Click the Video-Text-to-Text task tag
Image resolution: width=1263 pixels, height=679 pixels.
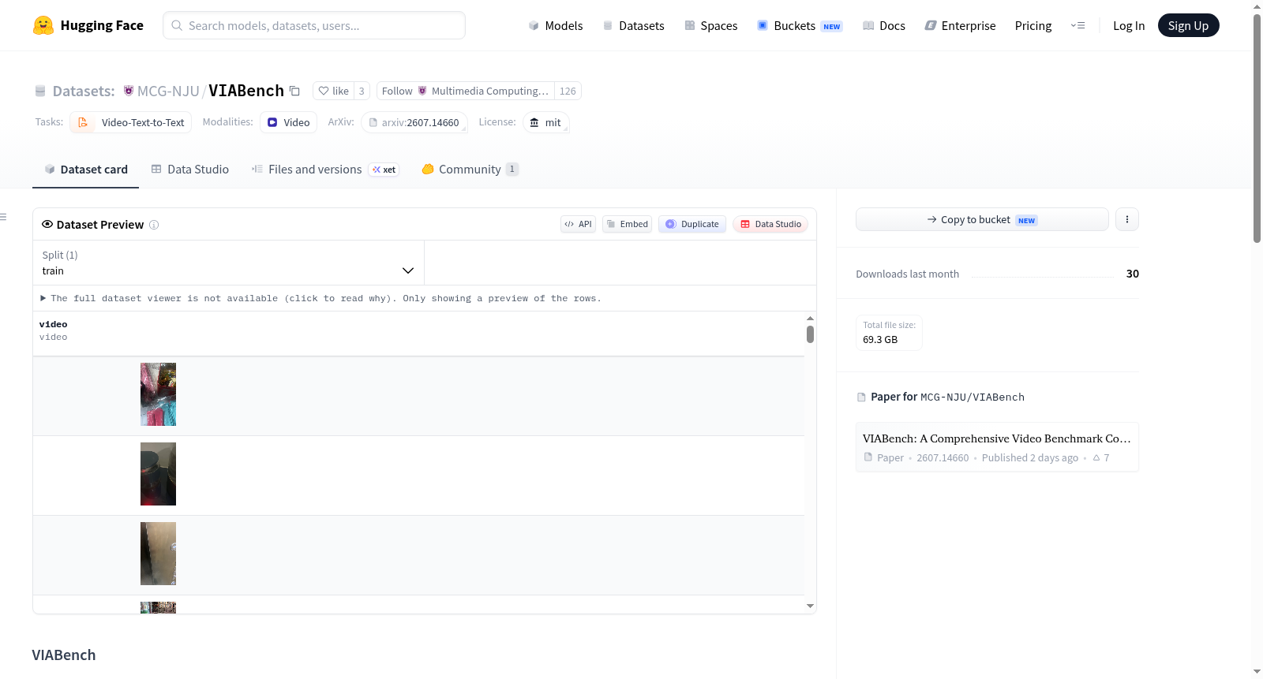131,122
